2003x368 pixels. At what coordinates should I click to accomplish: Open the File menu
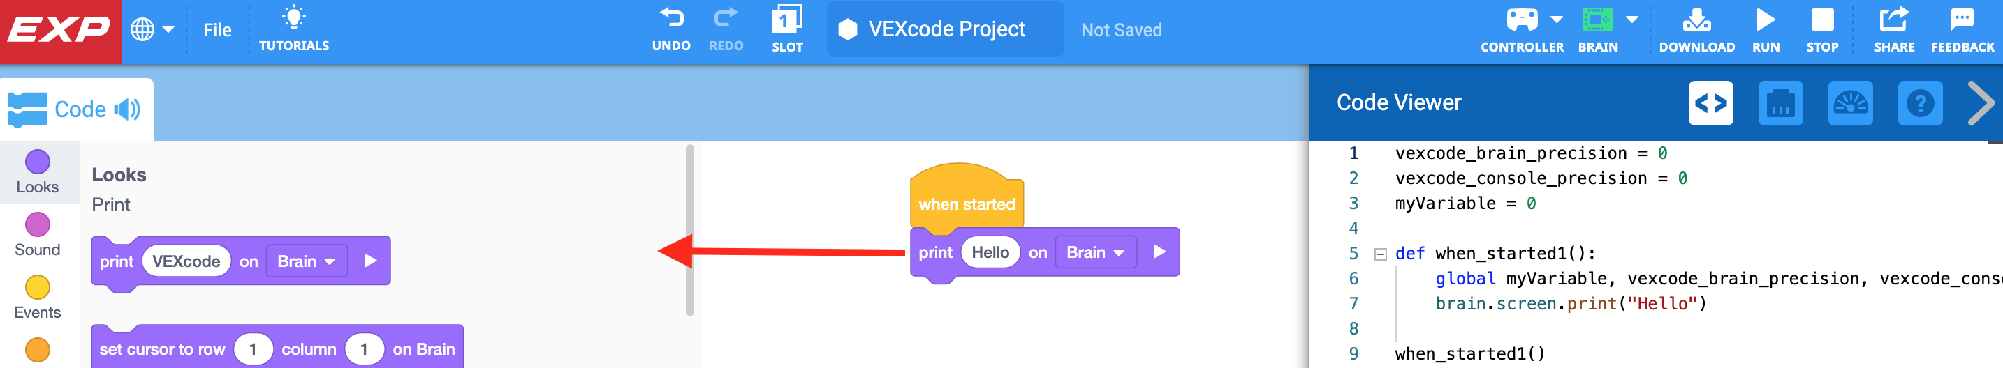pos(218,30)
